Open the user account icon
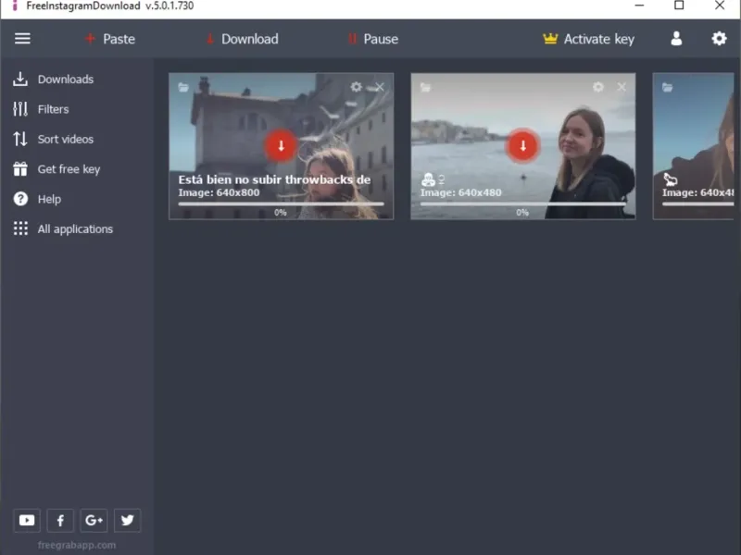Image resolution: width=741 pixels, height=555 pixels. [676, 38]
